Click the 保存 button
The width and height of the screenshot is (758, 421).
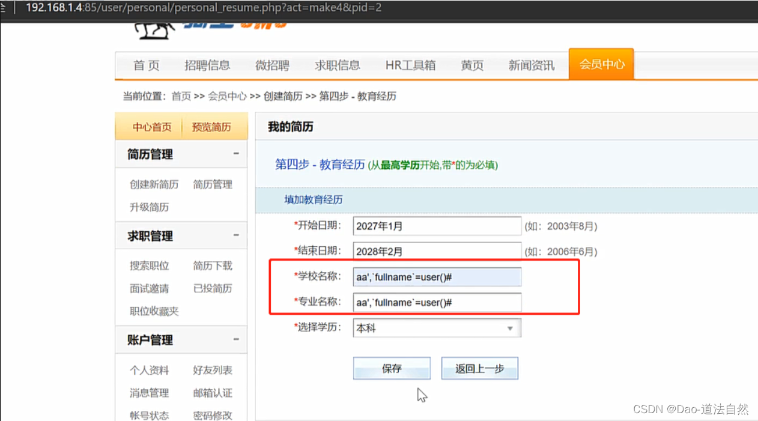(x=391, y=368)
